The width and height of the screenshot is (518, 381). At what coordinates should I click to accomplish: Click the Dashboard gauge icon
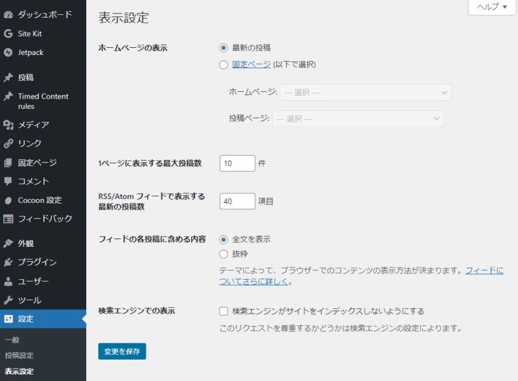tap(8, 14)
